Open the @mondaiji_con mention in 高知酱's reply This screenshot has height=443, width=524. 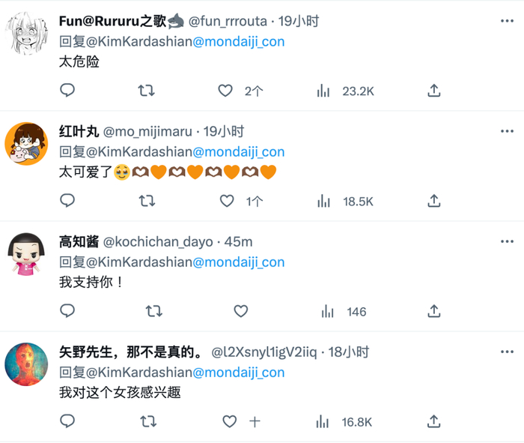pos(239,262)
